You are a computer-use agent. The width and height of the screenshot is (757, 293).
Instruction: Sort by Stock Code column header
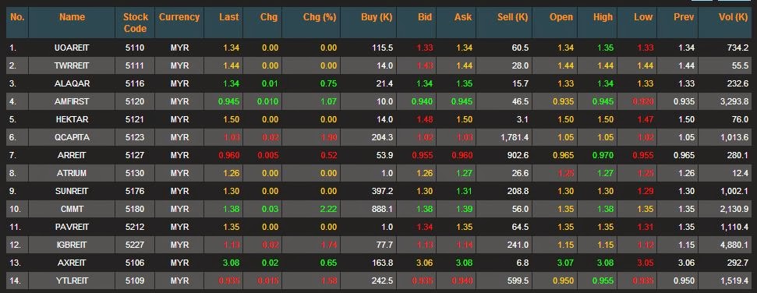tap(135, 23)
